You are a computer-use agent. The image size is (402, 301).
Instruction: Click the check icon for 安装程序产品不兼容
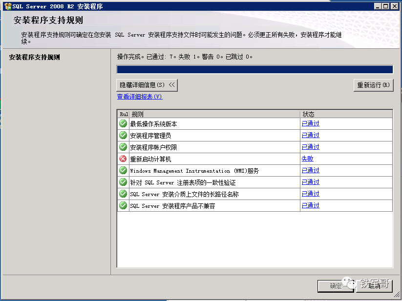123,205
